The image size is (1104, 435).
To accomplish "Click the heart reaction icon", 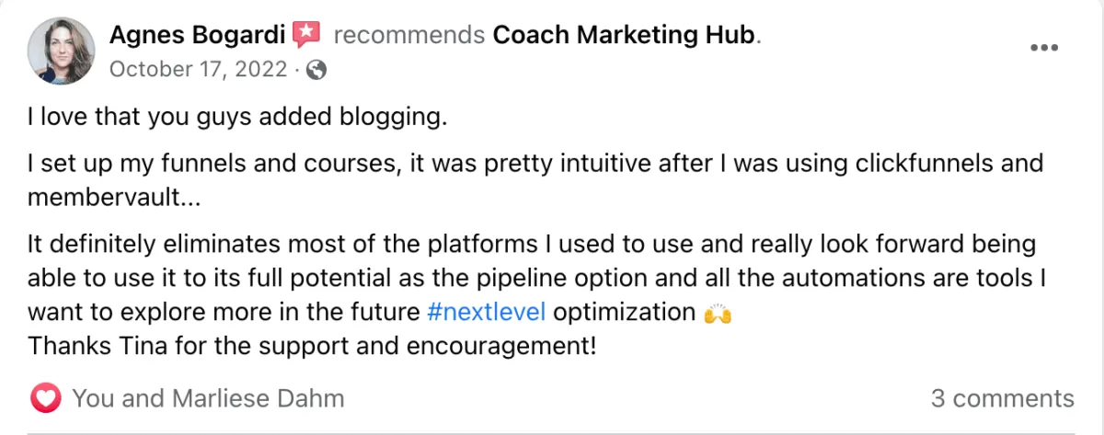I will pos(45,398).
